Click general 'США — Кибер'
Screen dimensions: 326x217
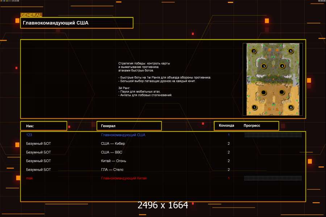(x=113, y=144)
